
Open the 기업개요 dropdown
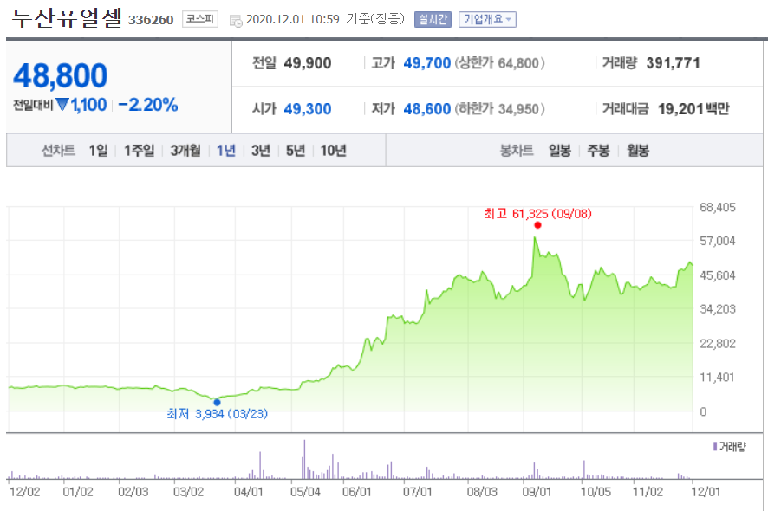pos(486,19)
